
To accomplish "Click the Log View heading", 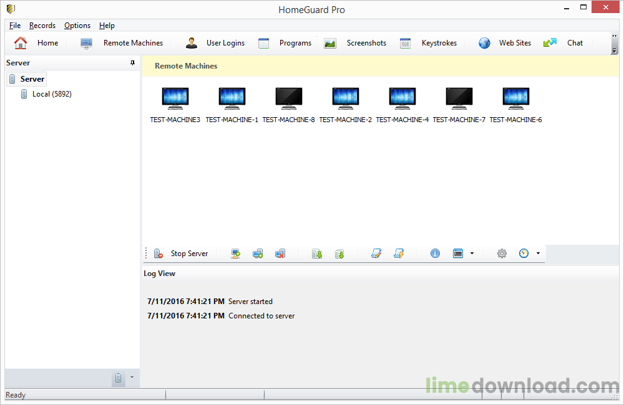I will tap(159, 274).
